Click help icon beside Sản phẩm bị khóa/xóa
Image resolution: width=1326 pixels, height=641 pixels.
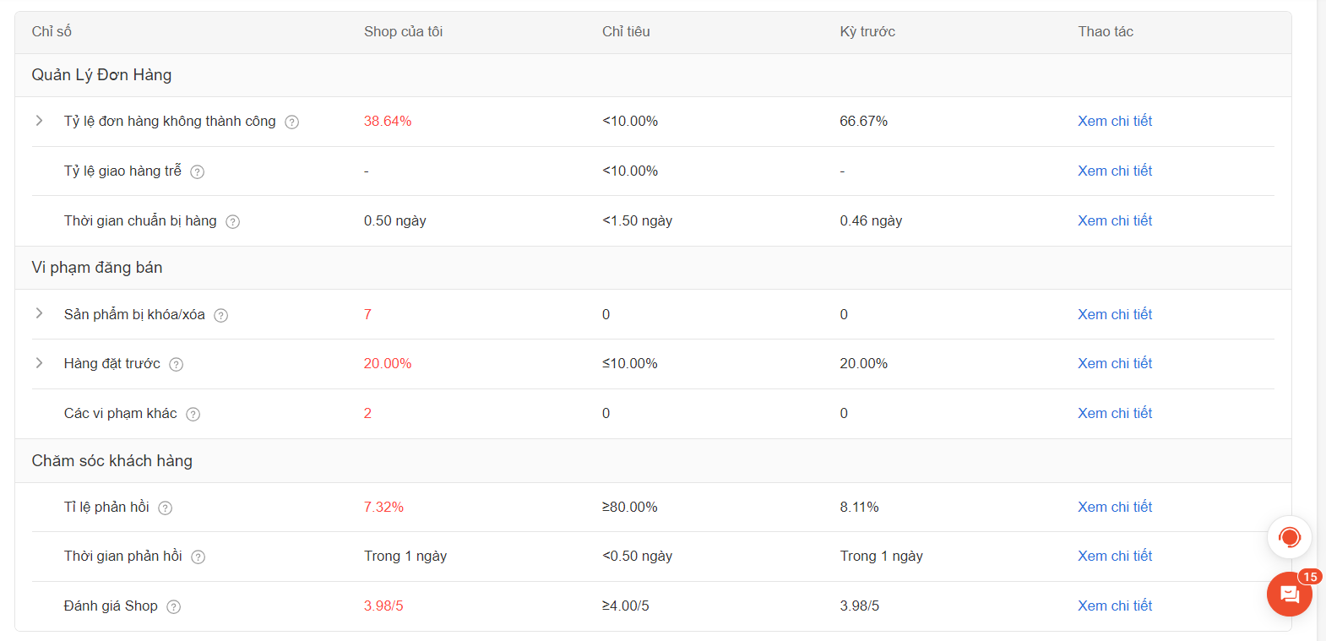[x=221, y=316]
